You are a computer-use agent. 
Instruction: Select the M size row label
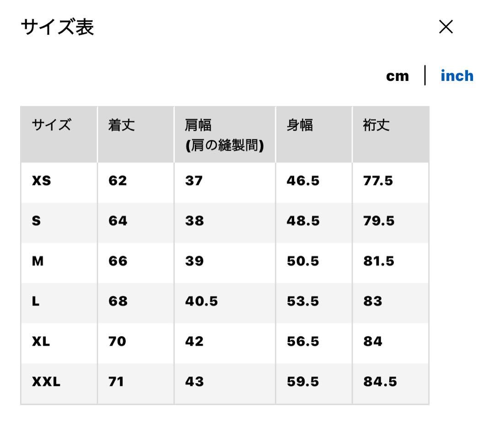(38, 262)
